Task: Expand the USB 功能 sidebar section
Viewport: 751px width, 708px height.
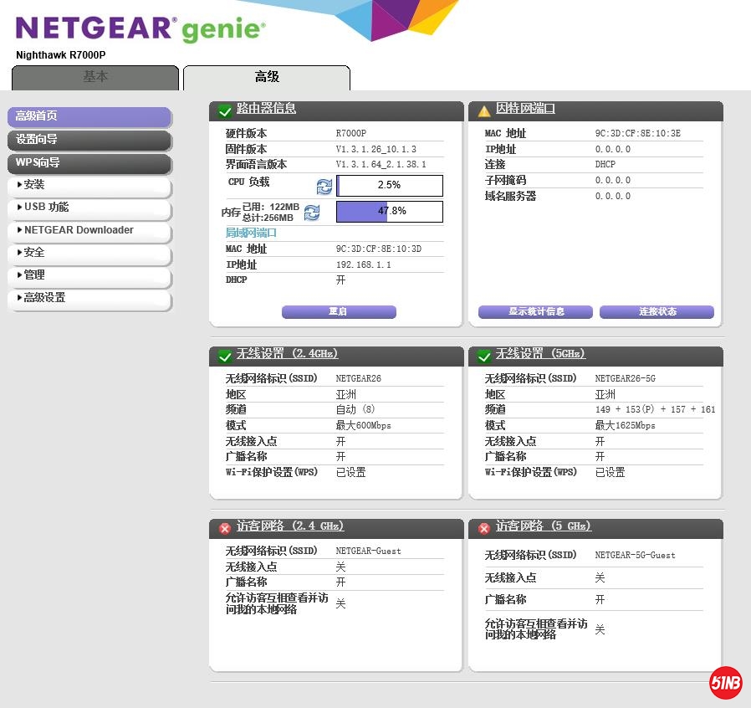Action: pyautogui.click(x=89, y=208)
